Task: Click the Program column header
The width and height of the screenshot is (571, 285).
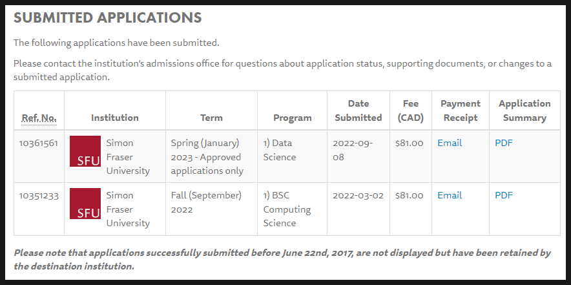Action: click(293, 118)
